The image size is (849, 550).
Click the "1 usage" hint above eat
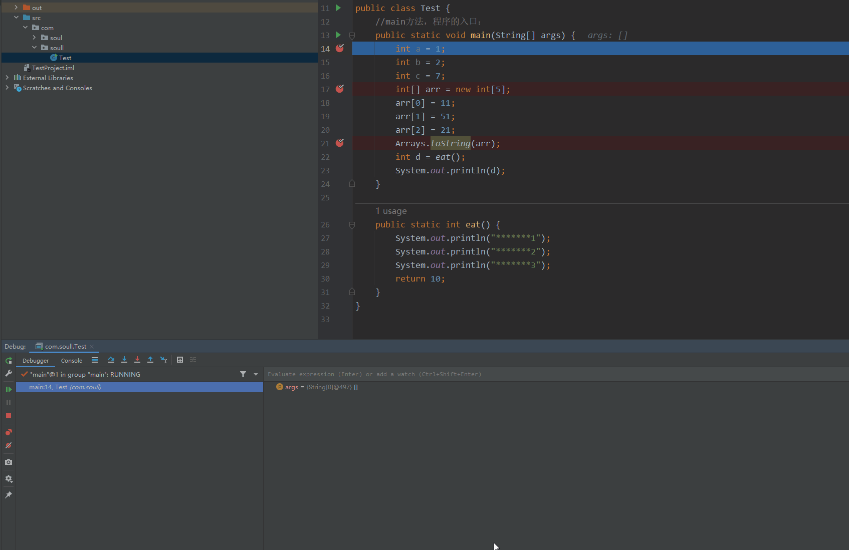(391, 211)
